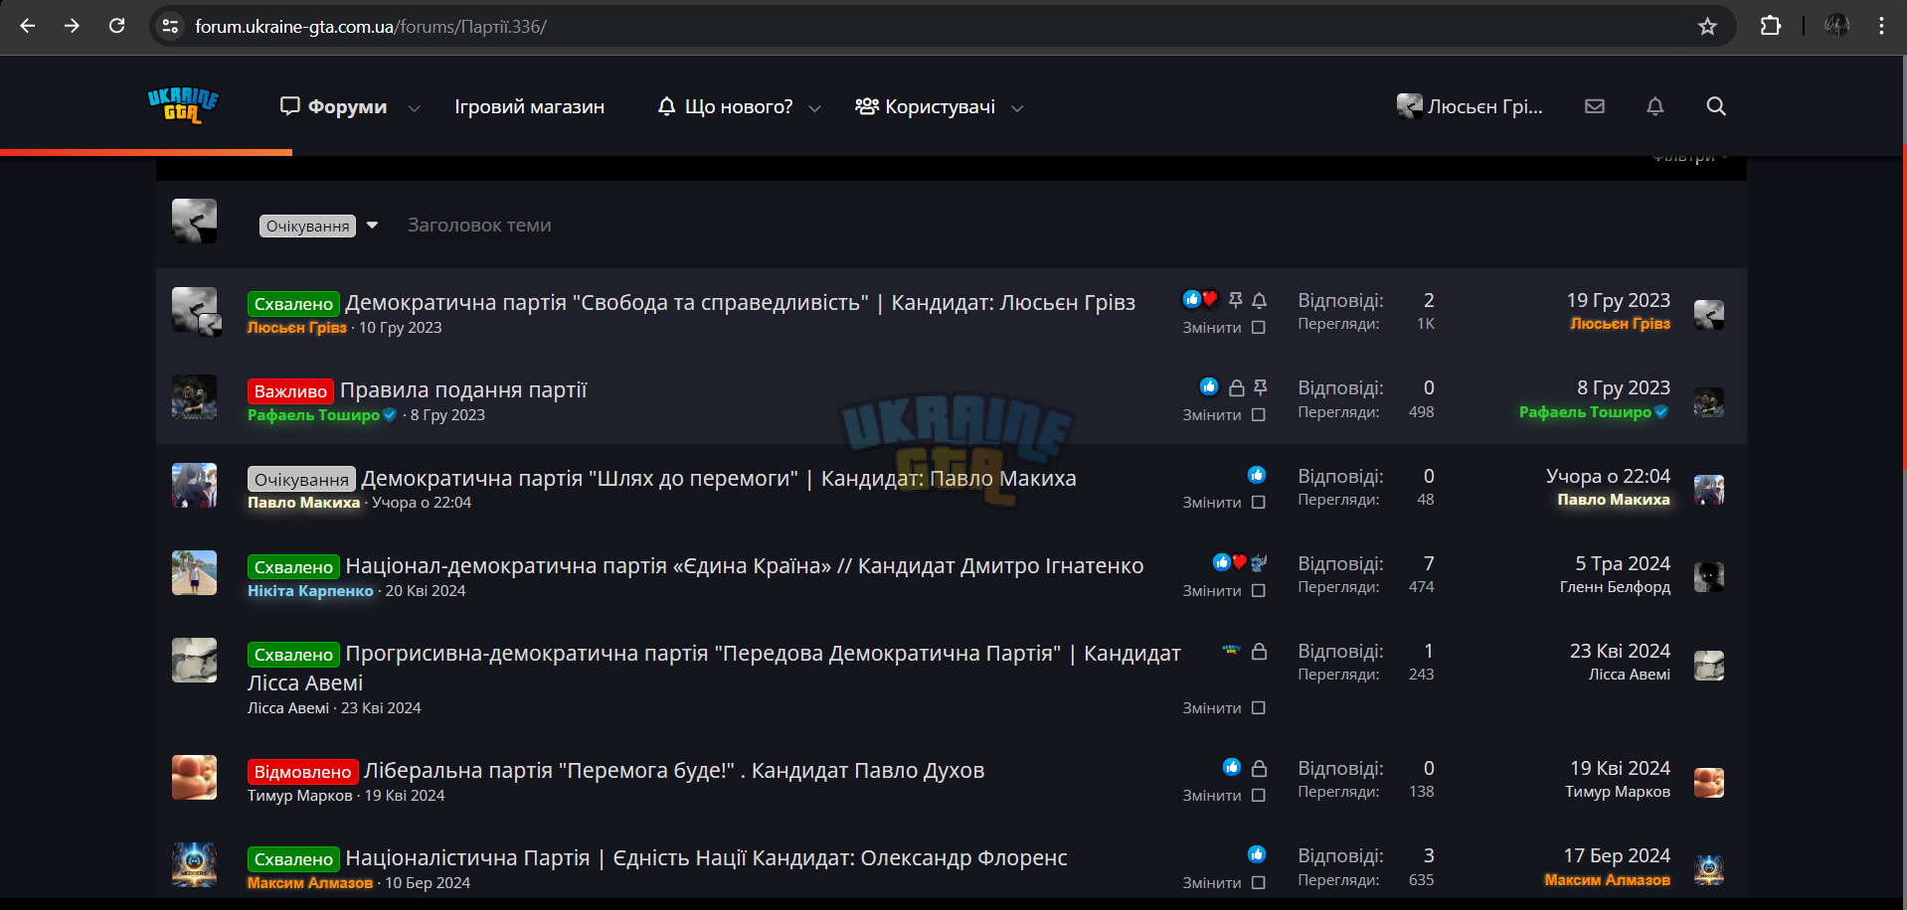The height and width of the screenshot is (910, 1907).
Task: Bookmark this page with the star icon
Action: pyautogui.click(x=1707, y=27)
